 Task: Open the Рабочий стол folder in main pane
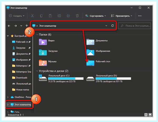pos(98,63)
